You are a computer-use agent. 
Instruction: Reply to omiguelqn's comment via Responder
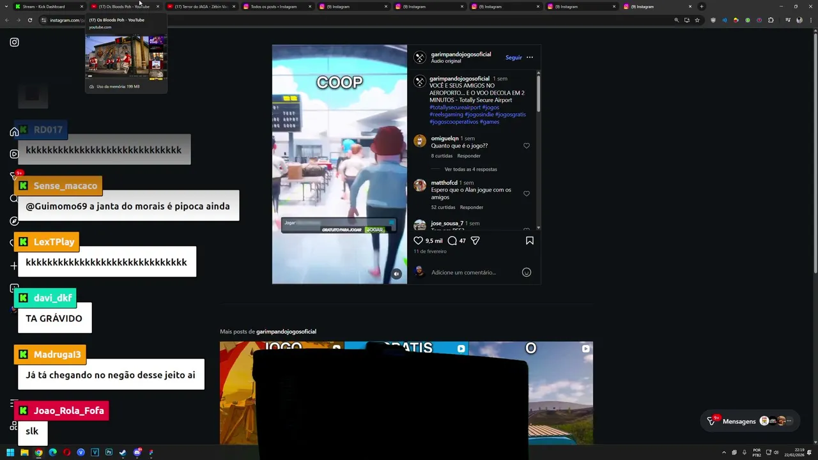tap(469, 156)
